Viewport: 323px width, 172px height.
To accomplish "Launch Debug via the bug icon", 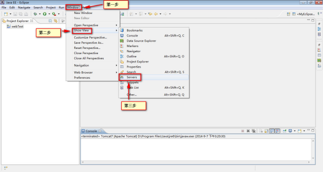I will click(x=35, y=14).
